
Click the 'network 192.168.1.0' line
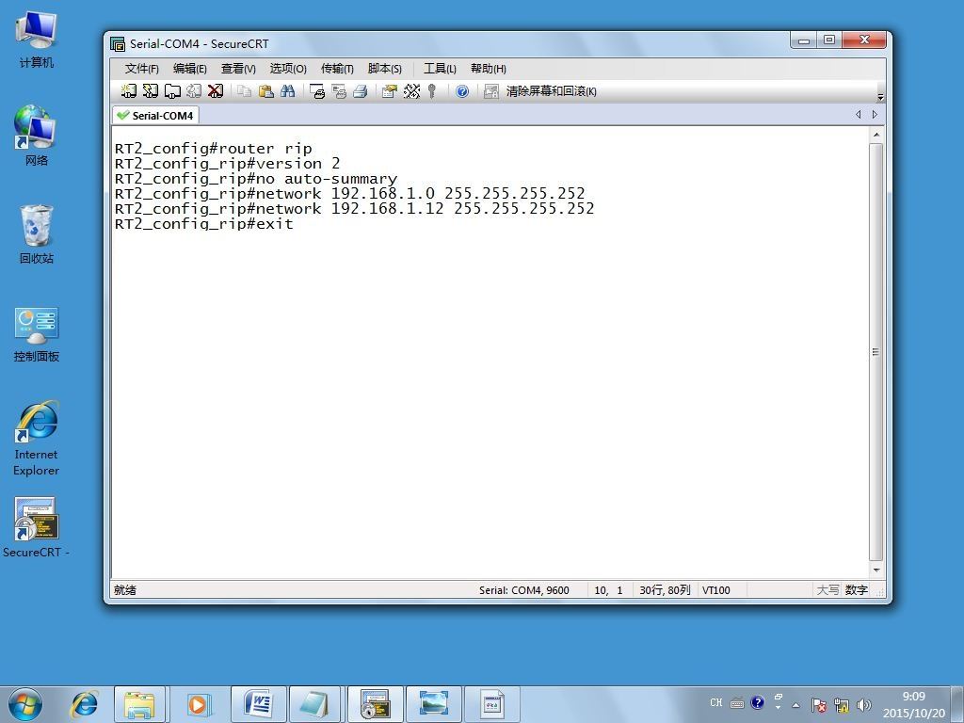[350, 194]
